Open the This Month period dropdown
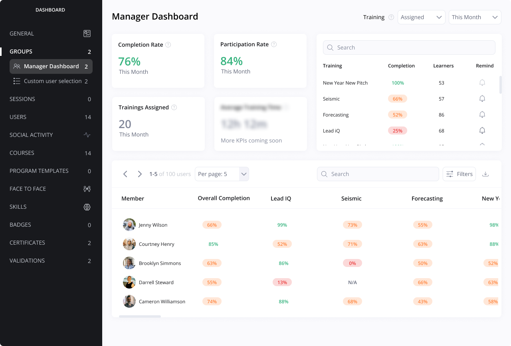 point(475,17)
